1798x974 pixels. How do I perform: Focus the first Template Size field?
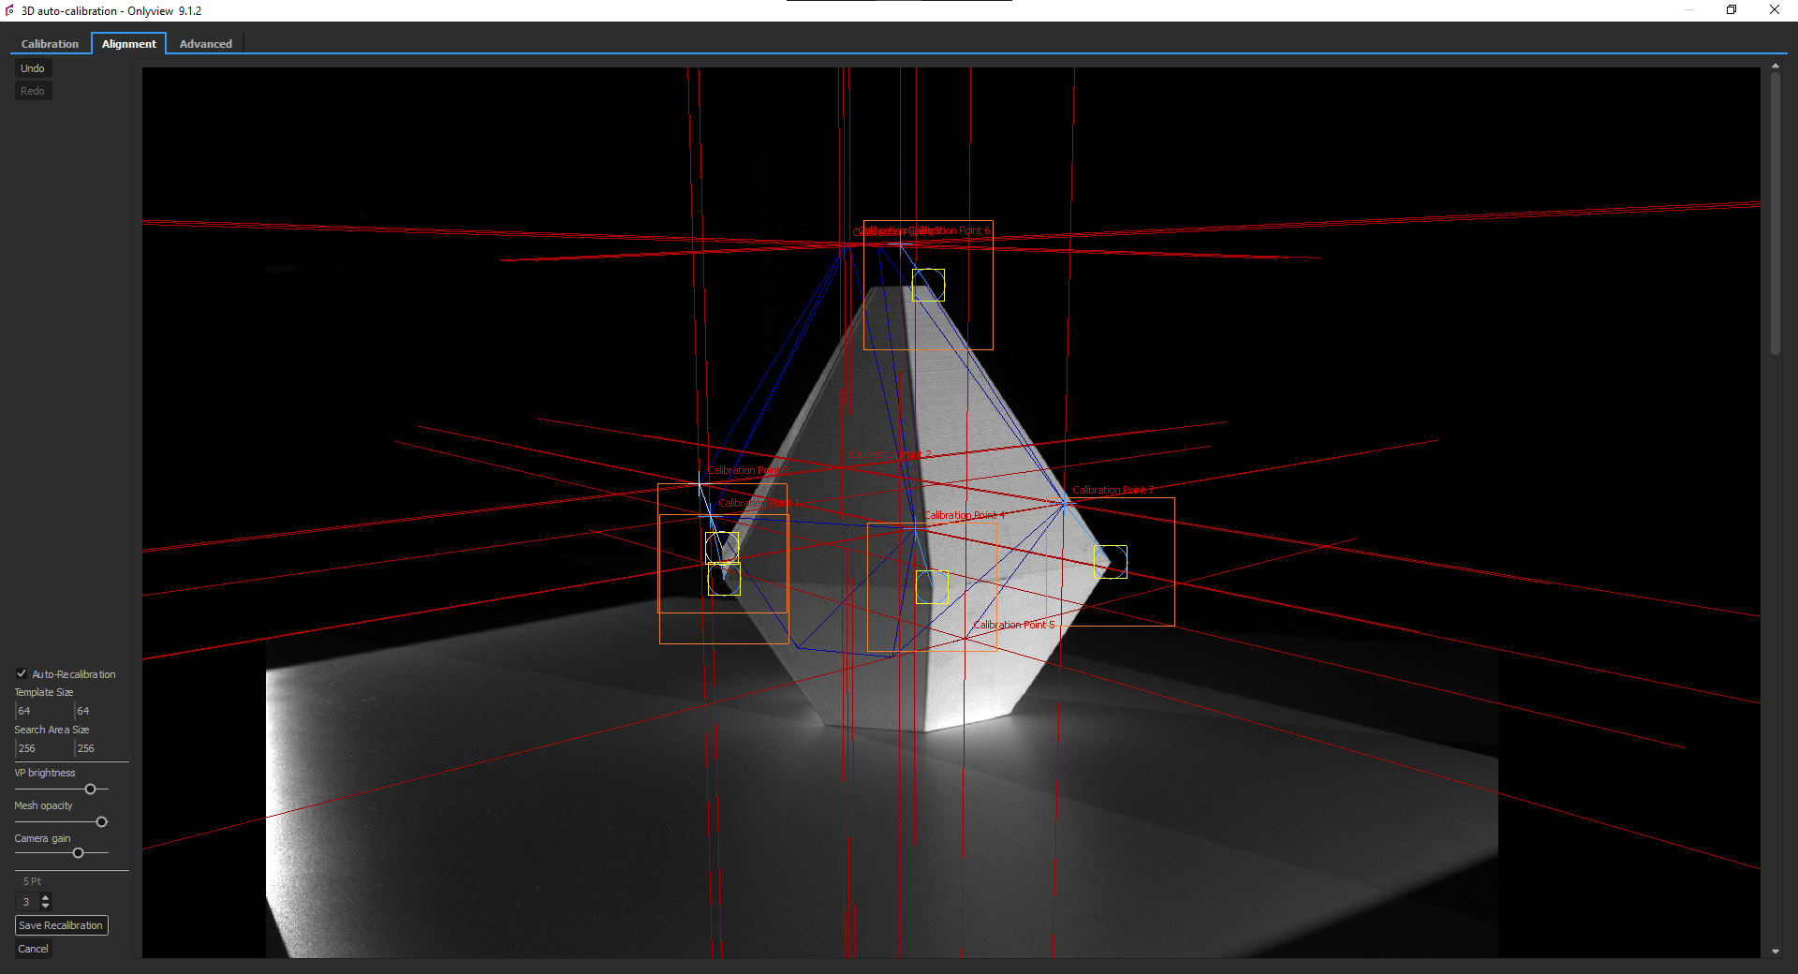43,711
